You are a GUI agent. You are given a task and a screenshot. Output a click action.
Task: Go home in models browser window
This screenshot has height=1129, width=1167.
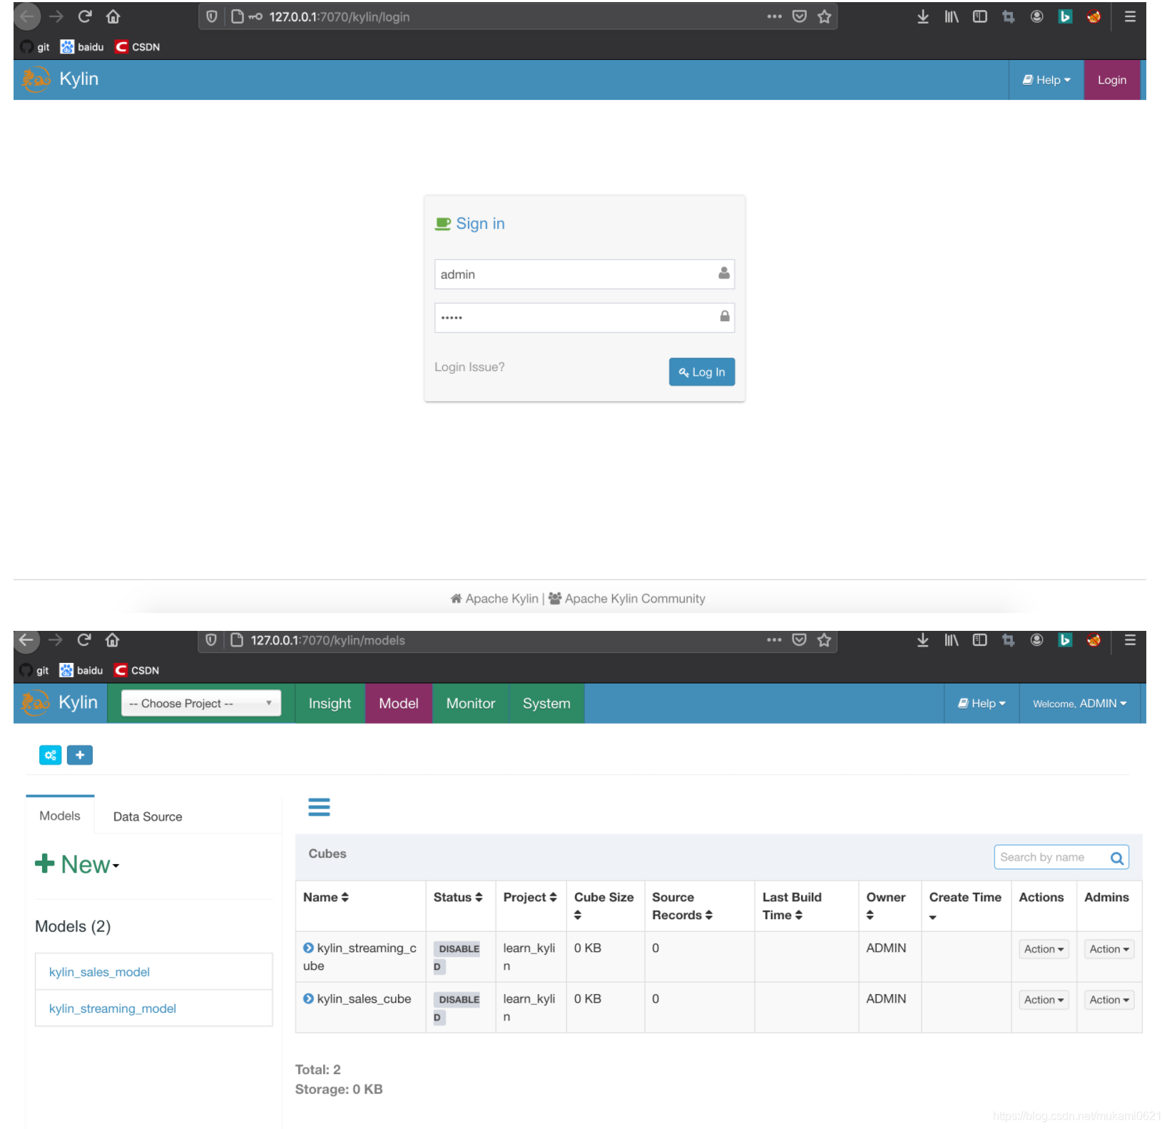(x=112, y=640)
